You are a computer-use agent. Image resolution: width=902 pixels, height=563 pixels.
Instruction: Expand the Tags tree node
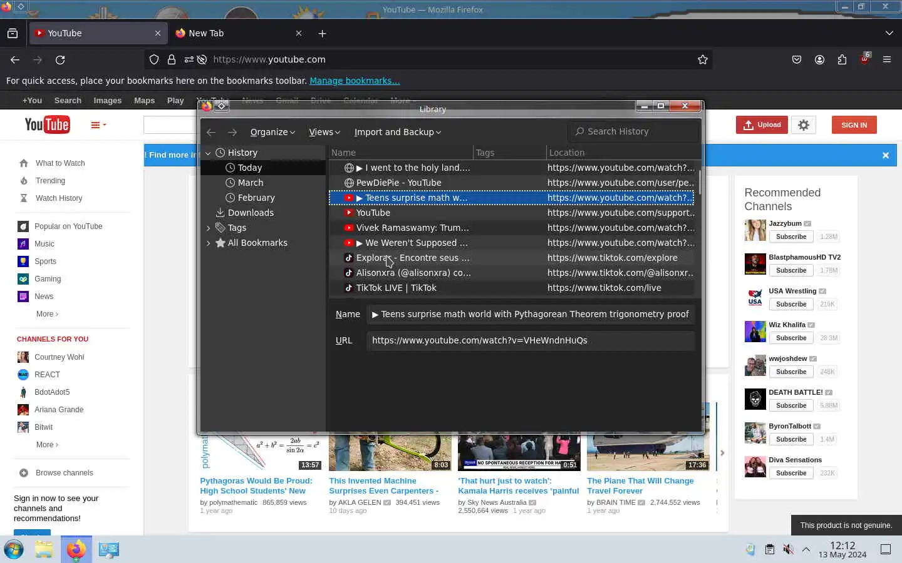pyautogui.click(x=208, y=228)
